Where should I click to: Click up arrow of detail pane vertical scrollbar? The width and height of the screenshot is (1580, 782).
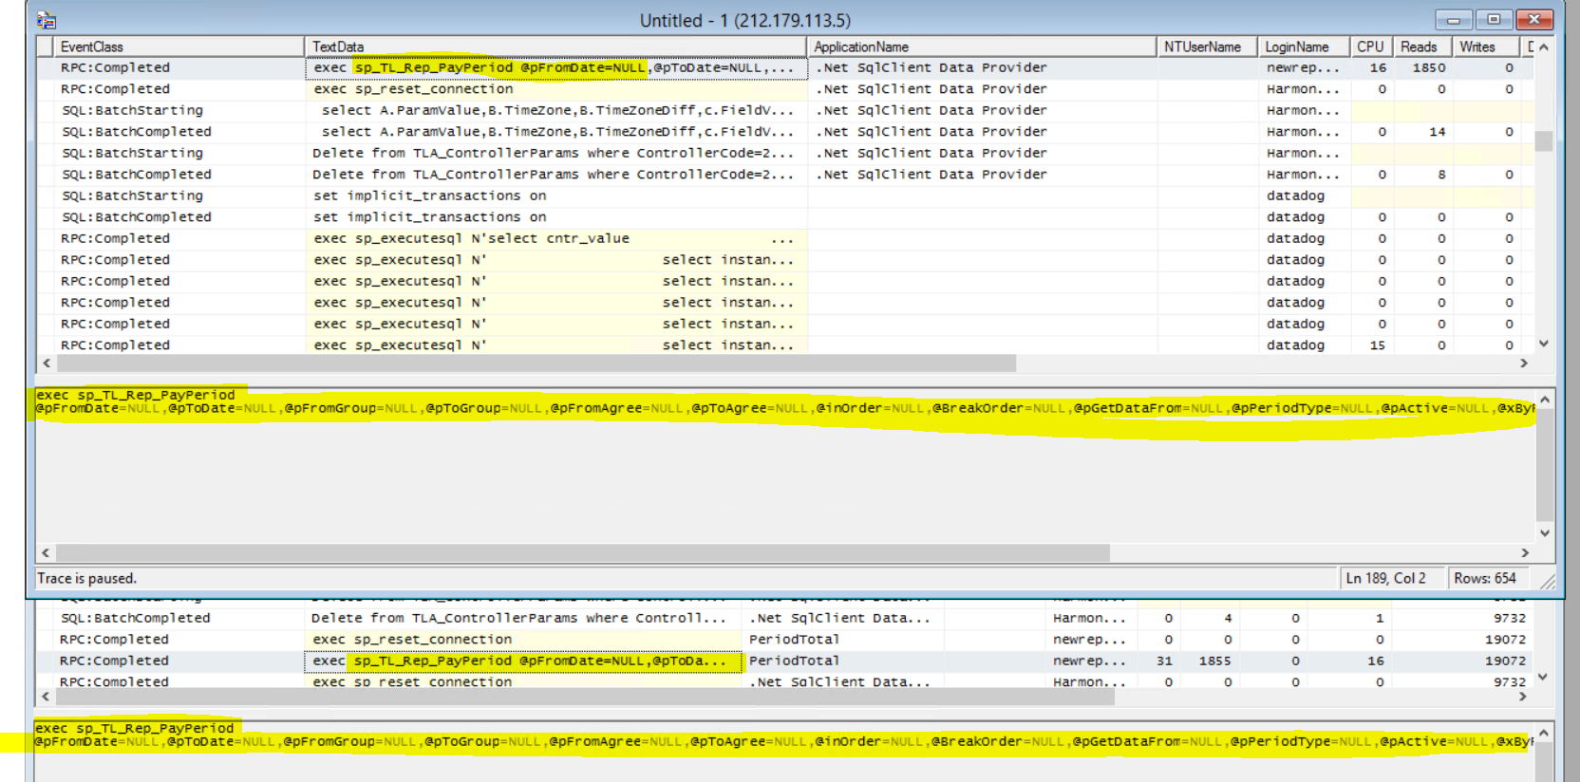1545,400
